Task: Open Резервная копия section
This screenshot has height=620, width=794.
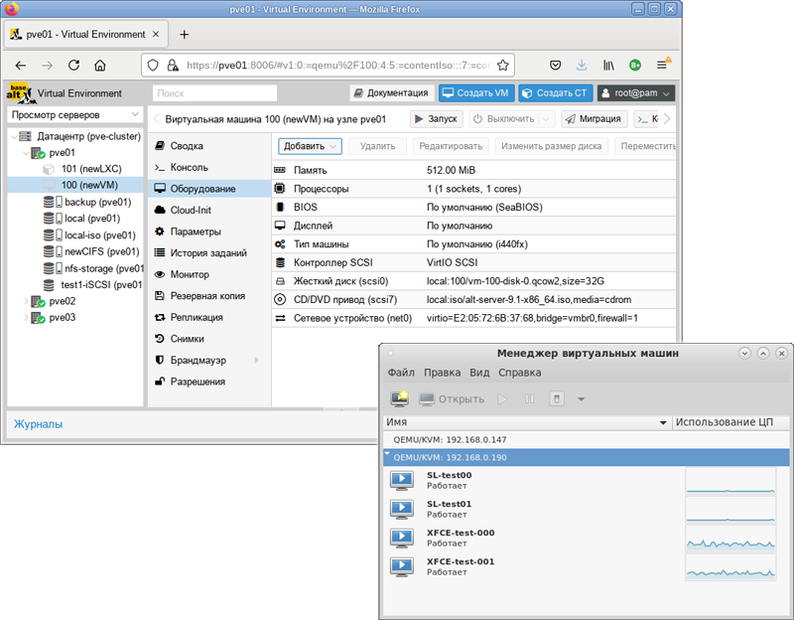Action: tap(208, 295)
